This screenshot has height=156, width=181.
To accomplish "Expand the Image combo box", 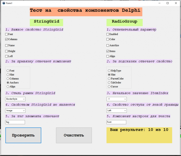I will [15, 111].
